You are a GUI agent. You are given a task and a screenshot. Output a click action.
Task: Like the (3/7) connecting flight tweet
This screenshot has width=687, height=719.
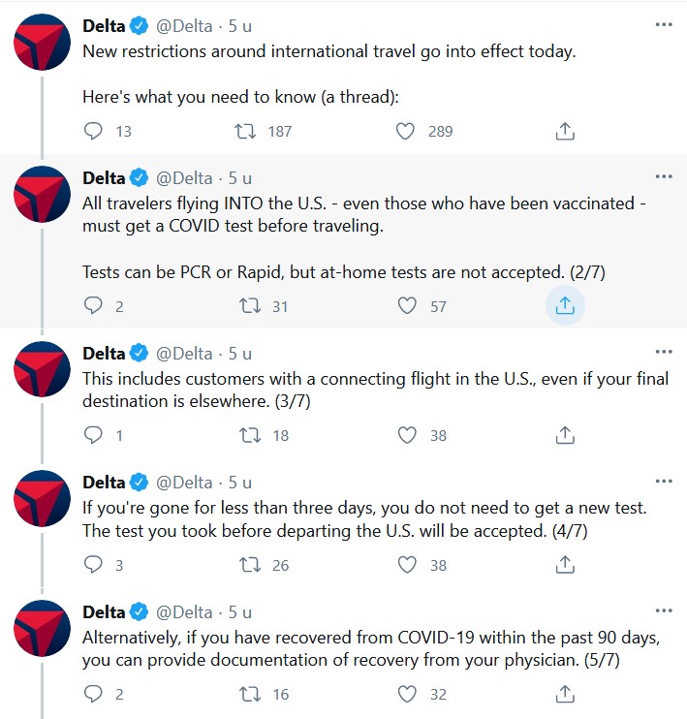click(x=407, y=435)
